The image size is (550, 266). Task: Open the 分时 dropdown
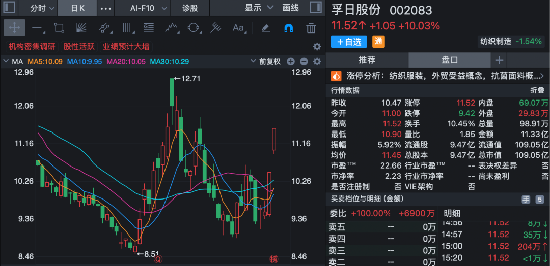42,8
